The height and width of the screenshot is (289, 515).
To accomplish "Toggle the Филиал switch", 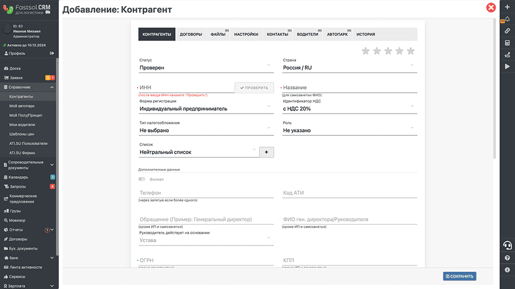I will tap(142, 179).
